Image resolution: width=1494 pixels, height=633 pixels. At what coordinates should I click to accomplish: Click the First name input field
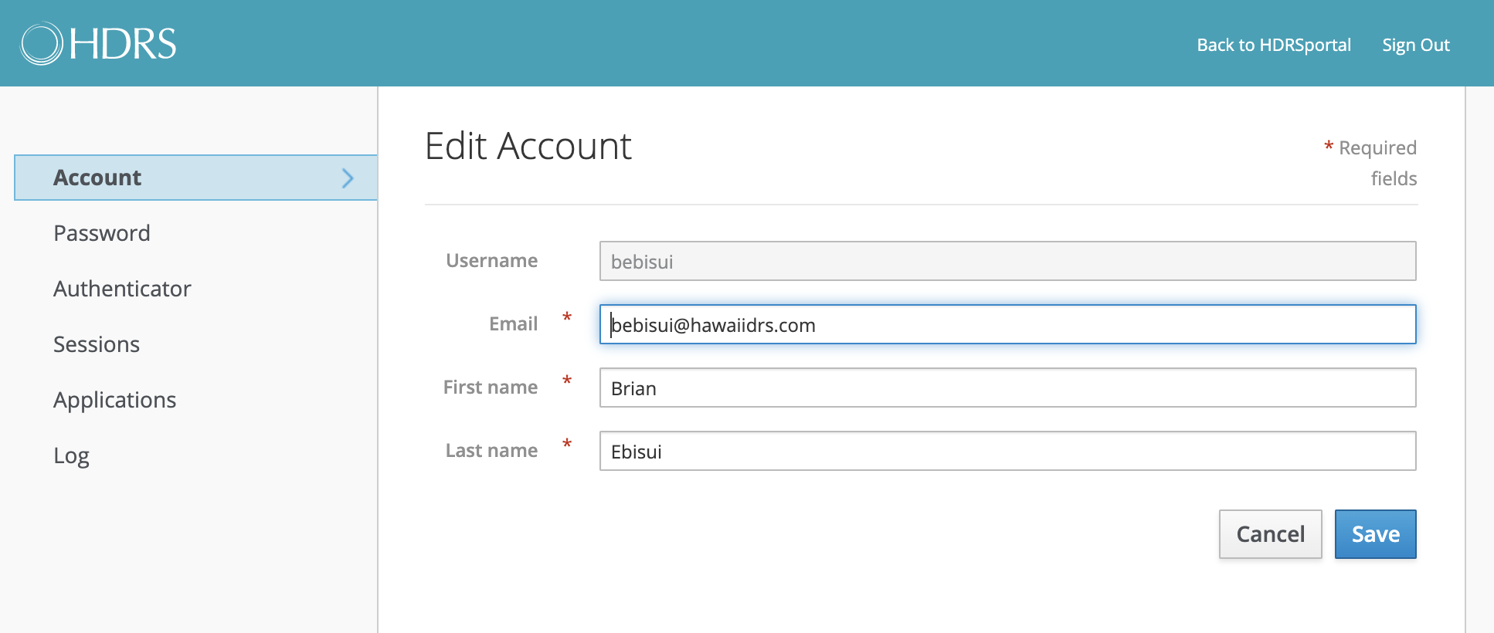(1007, 388)
